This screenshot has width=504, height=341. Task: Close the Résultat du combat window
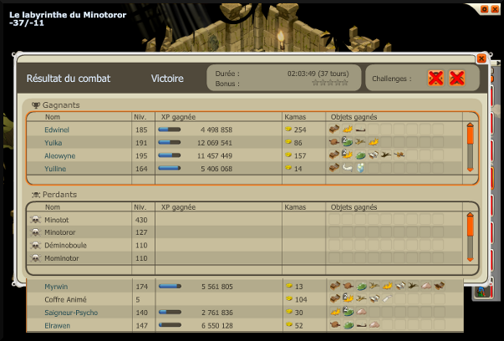pyautogui.click(x=481, y=59)
